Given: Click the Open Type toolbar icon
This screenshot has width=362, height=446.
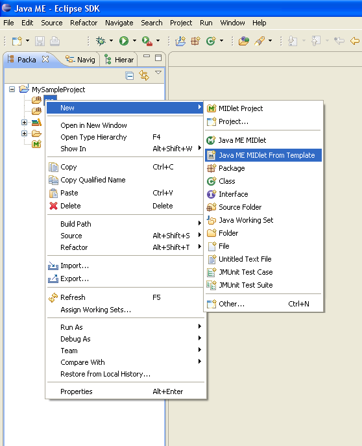Looking at the screenshot, I should tap(243, 42).
